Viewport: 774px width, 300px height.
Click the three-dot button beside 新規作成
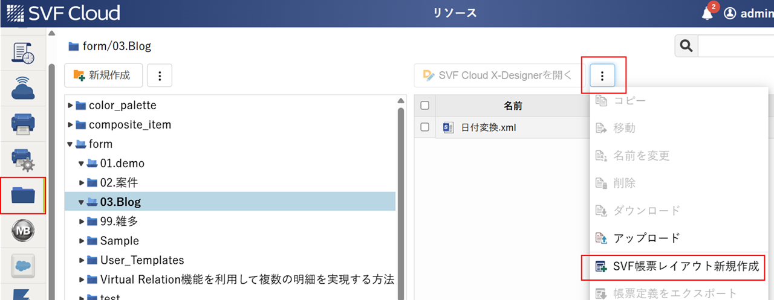pos(160,75)
